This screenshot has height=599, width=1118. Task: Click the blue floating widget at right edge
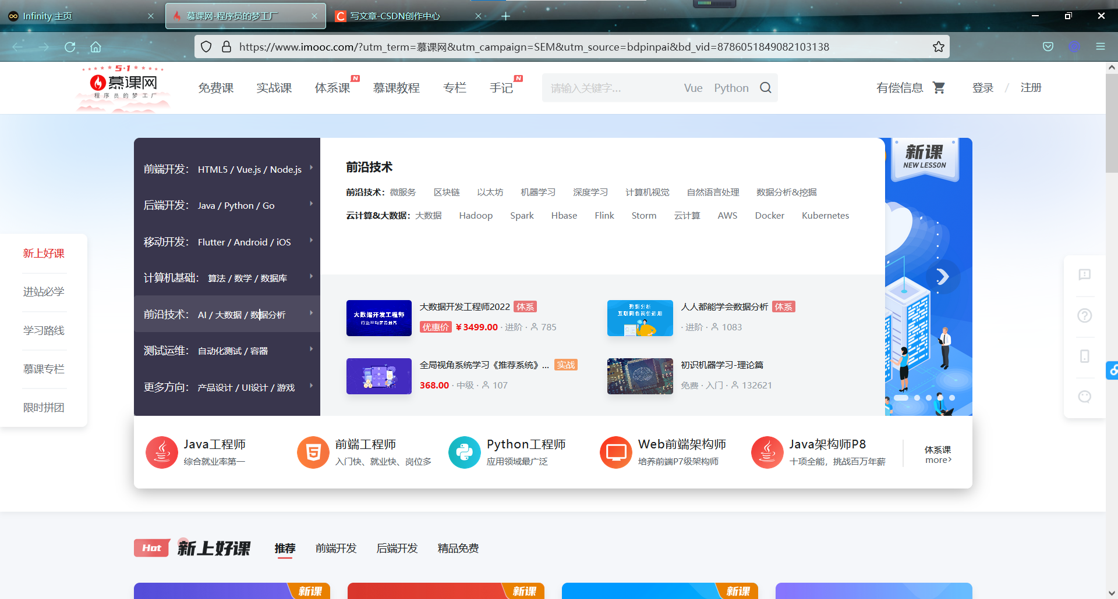1112,370
